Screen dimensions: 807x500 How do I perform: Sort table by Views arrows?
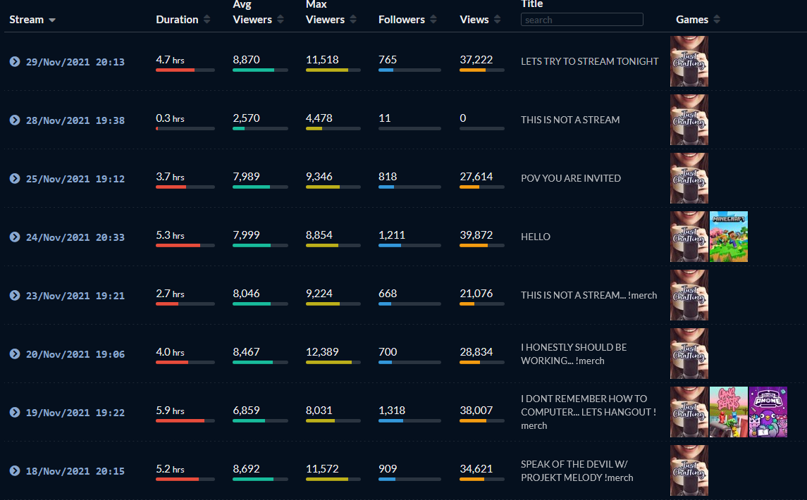pyautogui.click(x=497, y=20)
